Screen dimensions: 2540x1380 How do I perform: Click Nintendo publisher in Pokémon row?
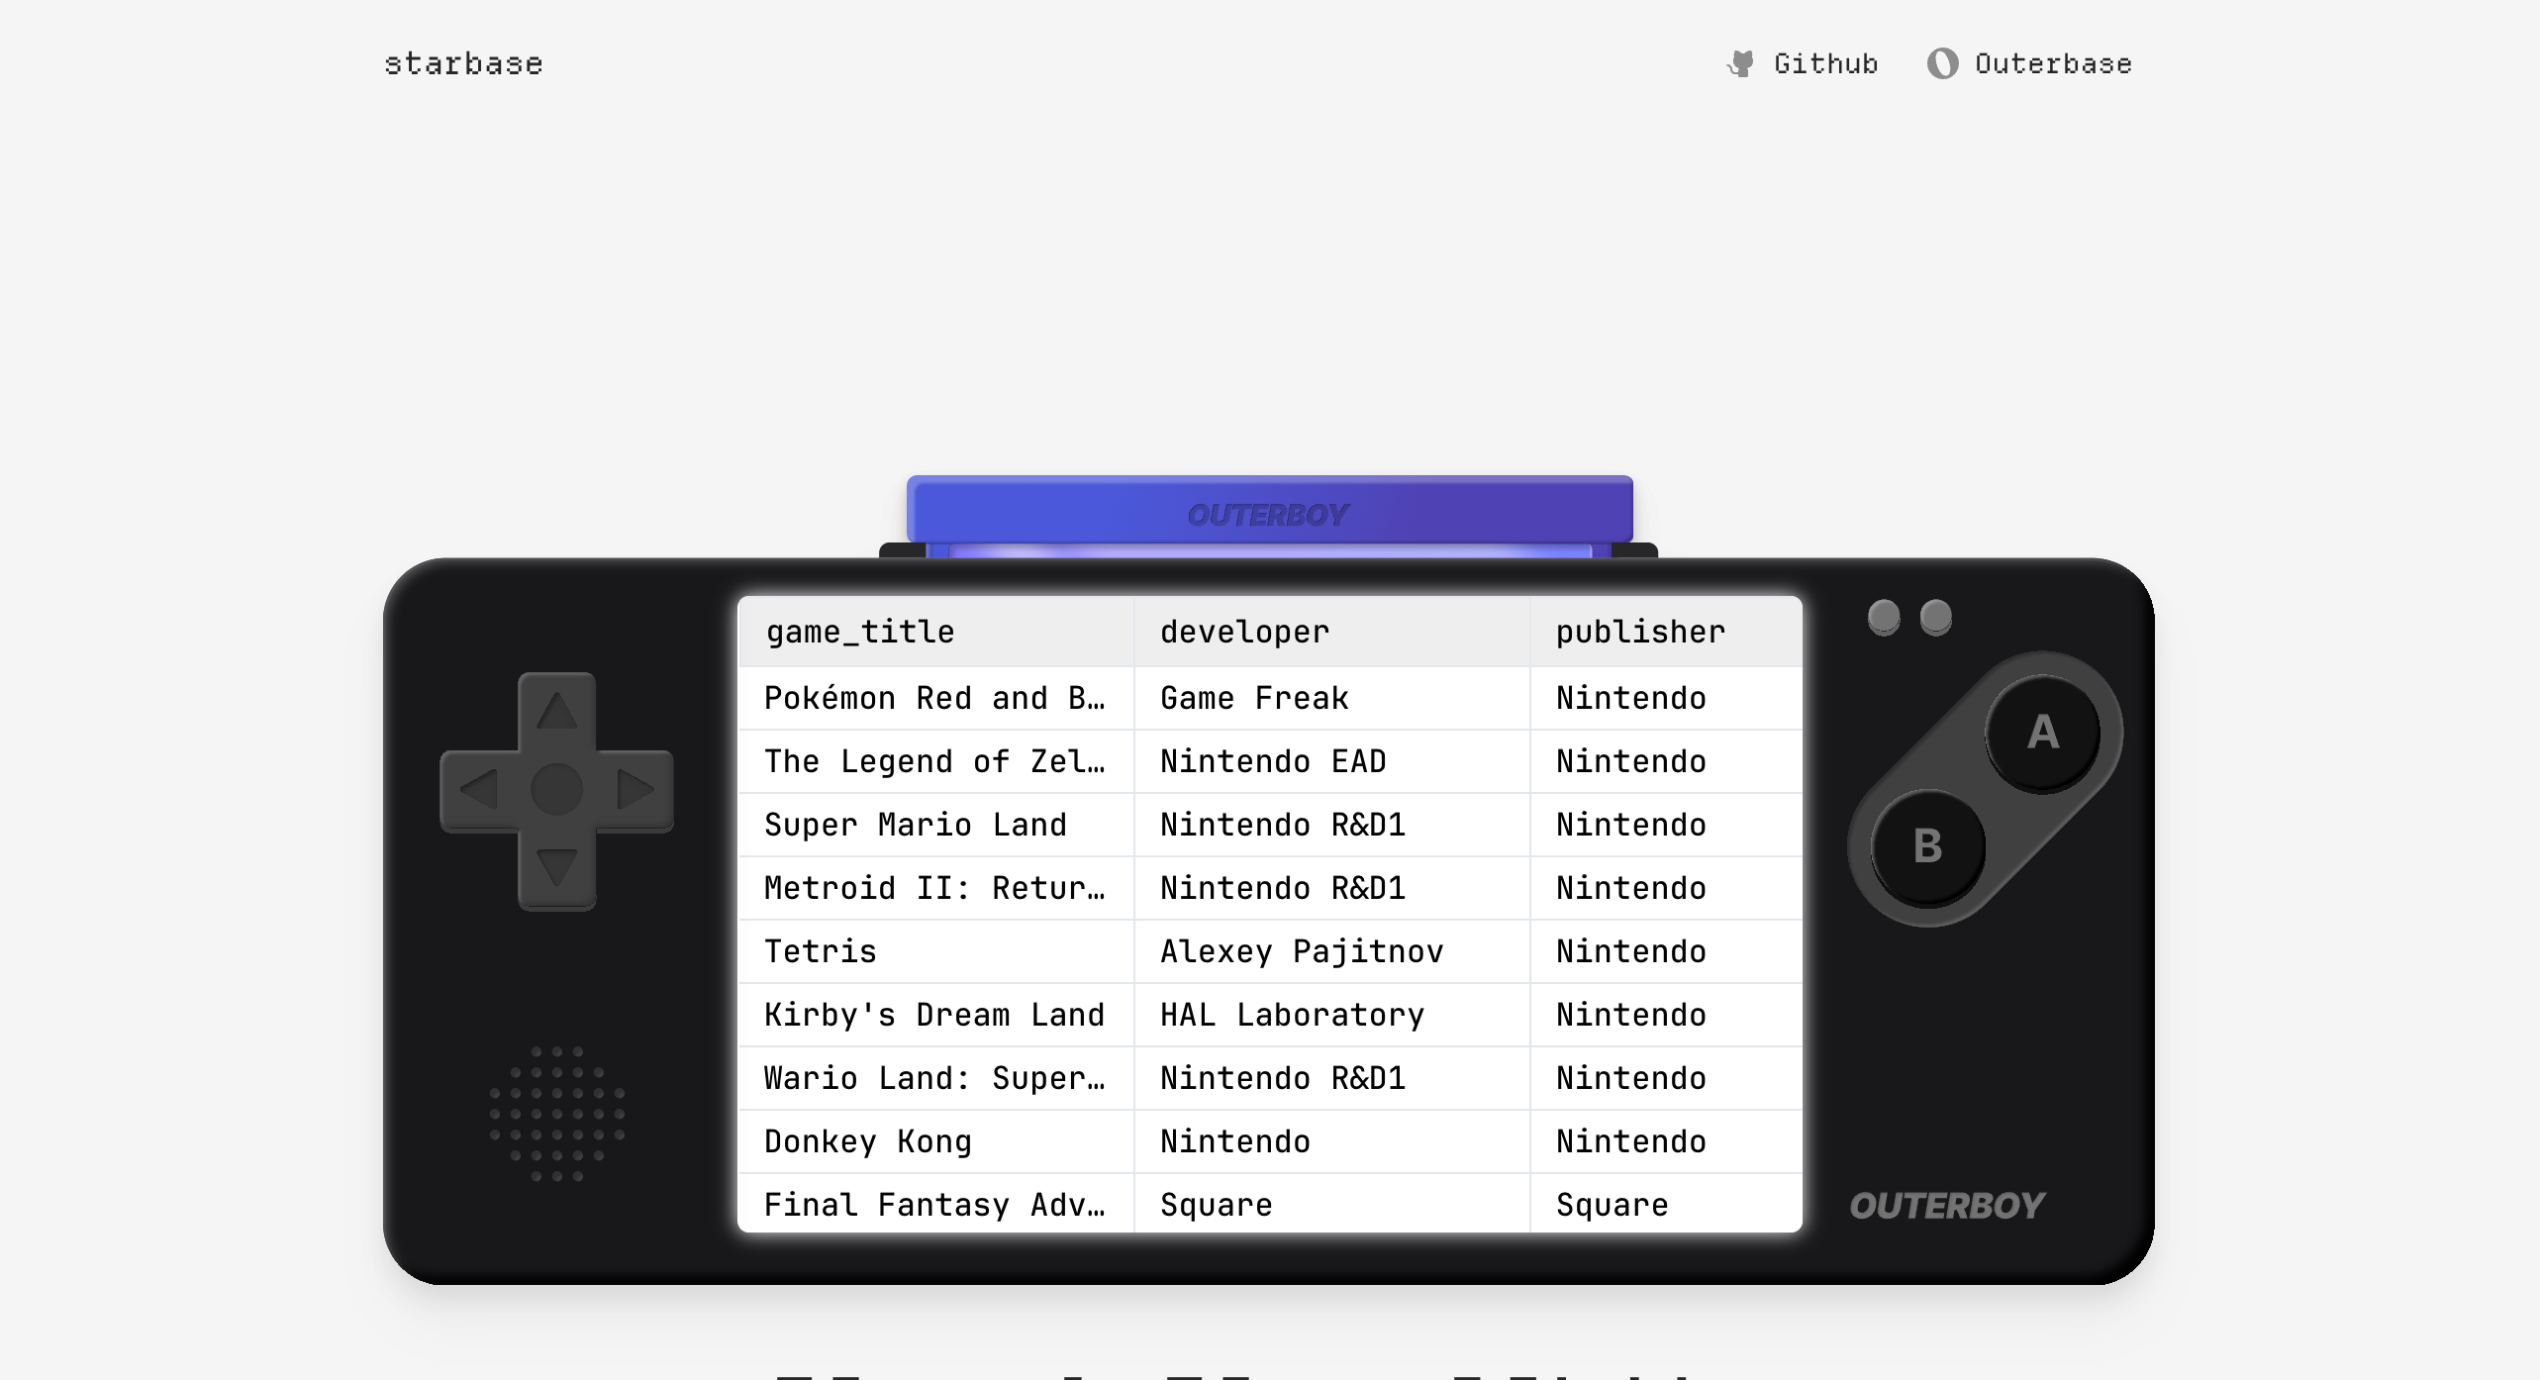pyautogui.click(x=1666, y=698)
